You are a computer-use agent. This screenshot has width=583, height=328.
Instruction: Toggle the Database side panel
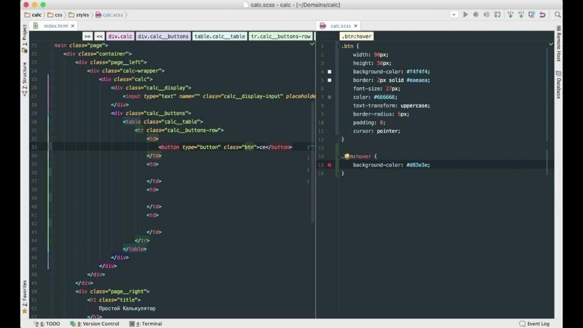(x=558, y=85)
